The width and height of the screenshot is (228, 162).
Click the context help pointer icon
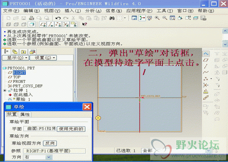click(84, 24)
